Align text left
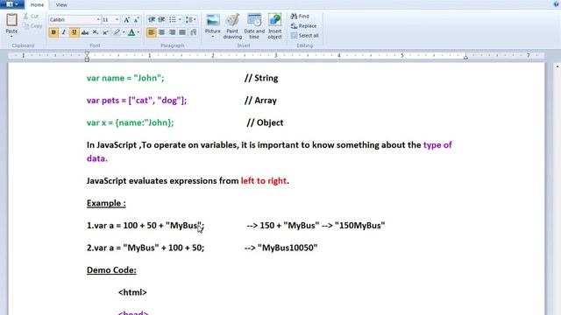 152,32
